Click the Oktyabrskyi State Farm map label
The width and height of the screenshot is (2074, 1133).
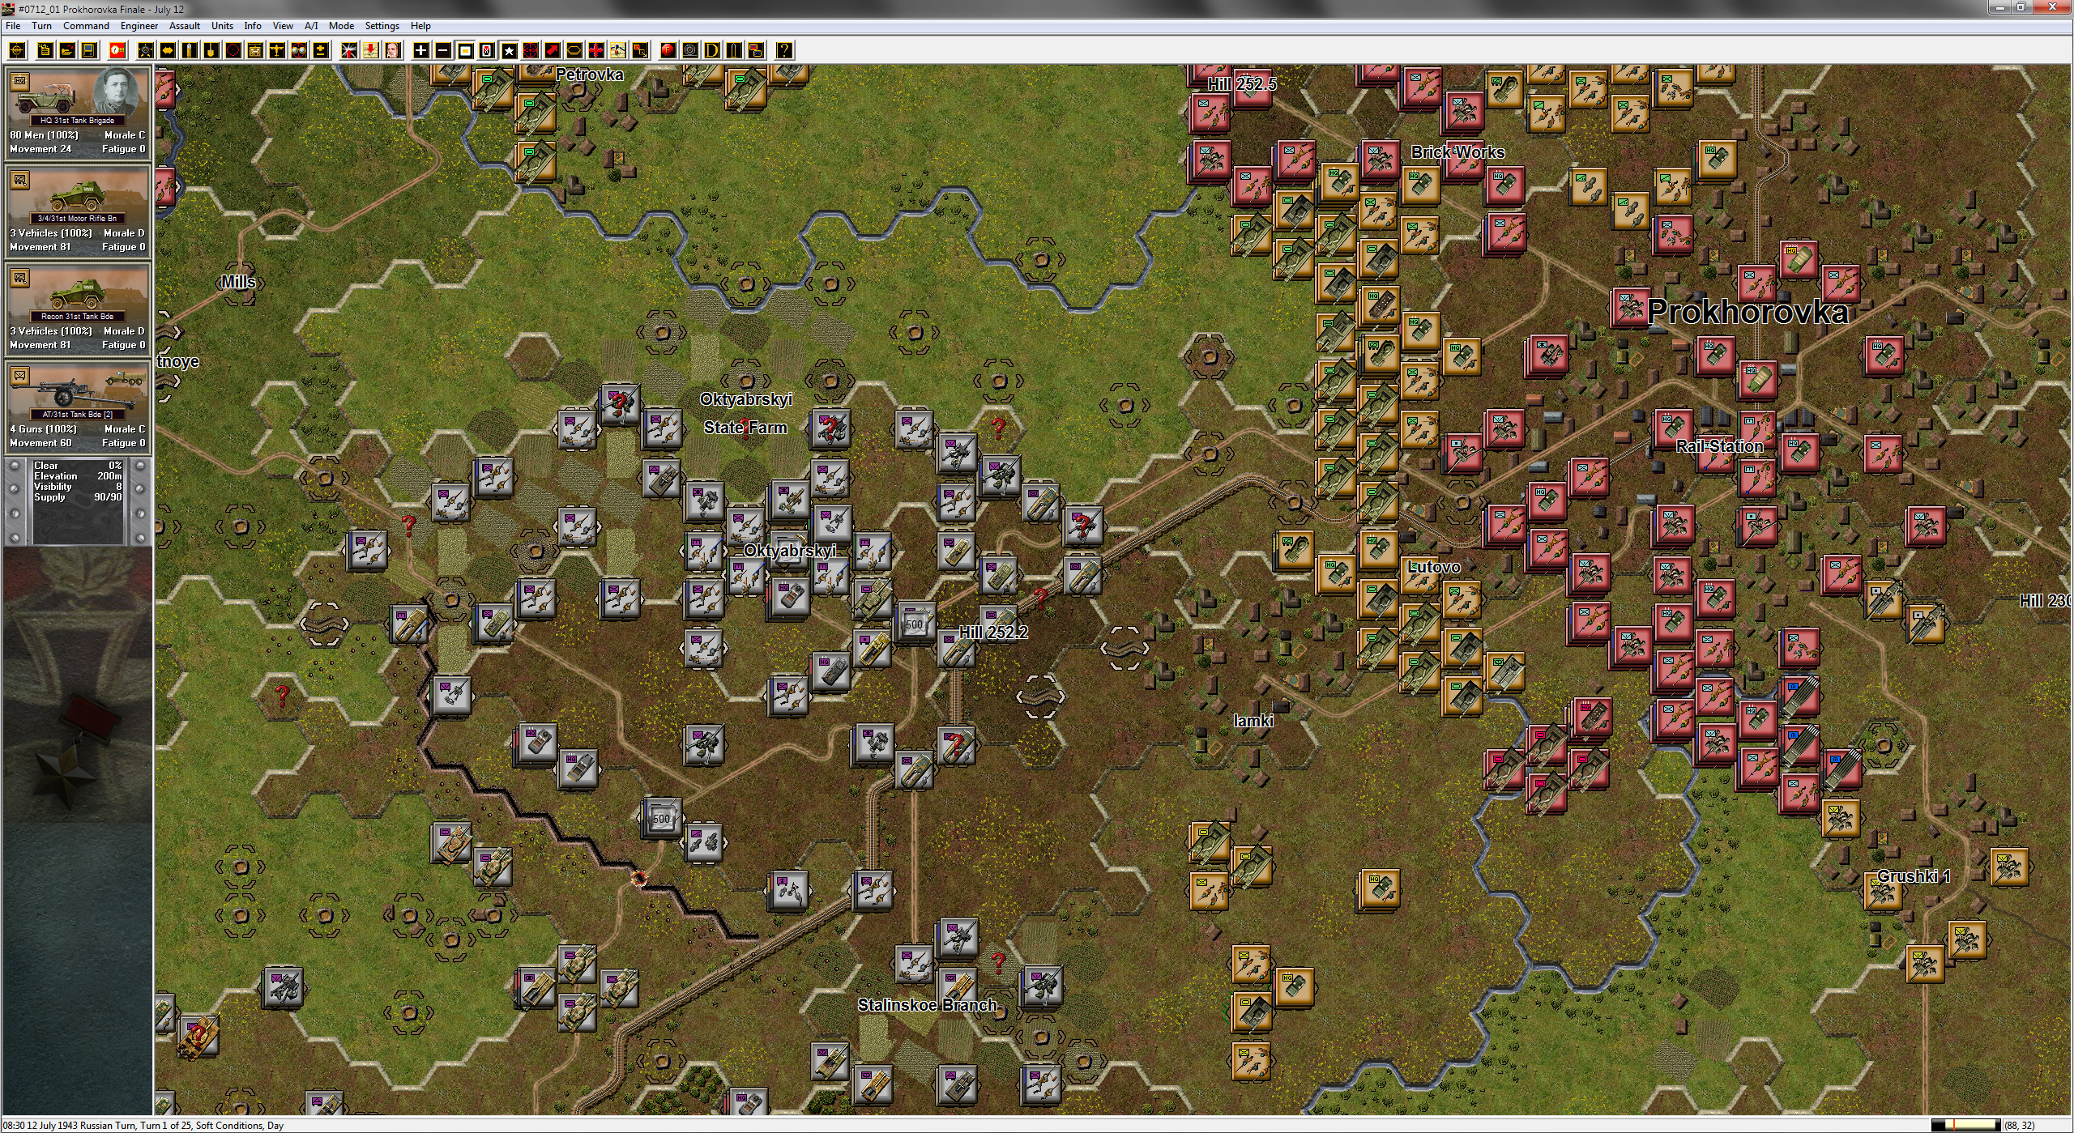(745, 413)
